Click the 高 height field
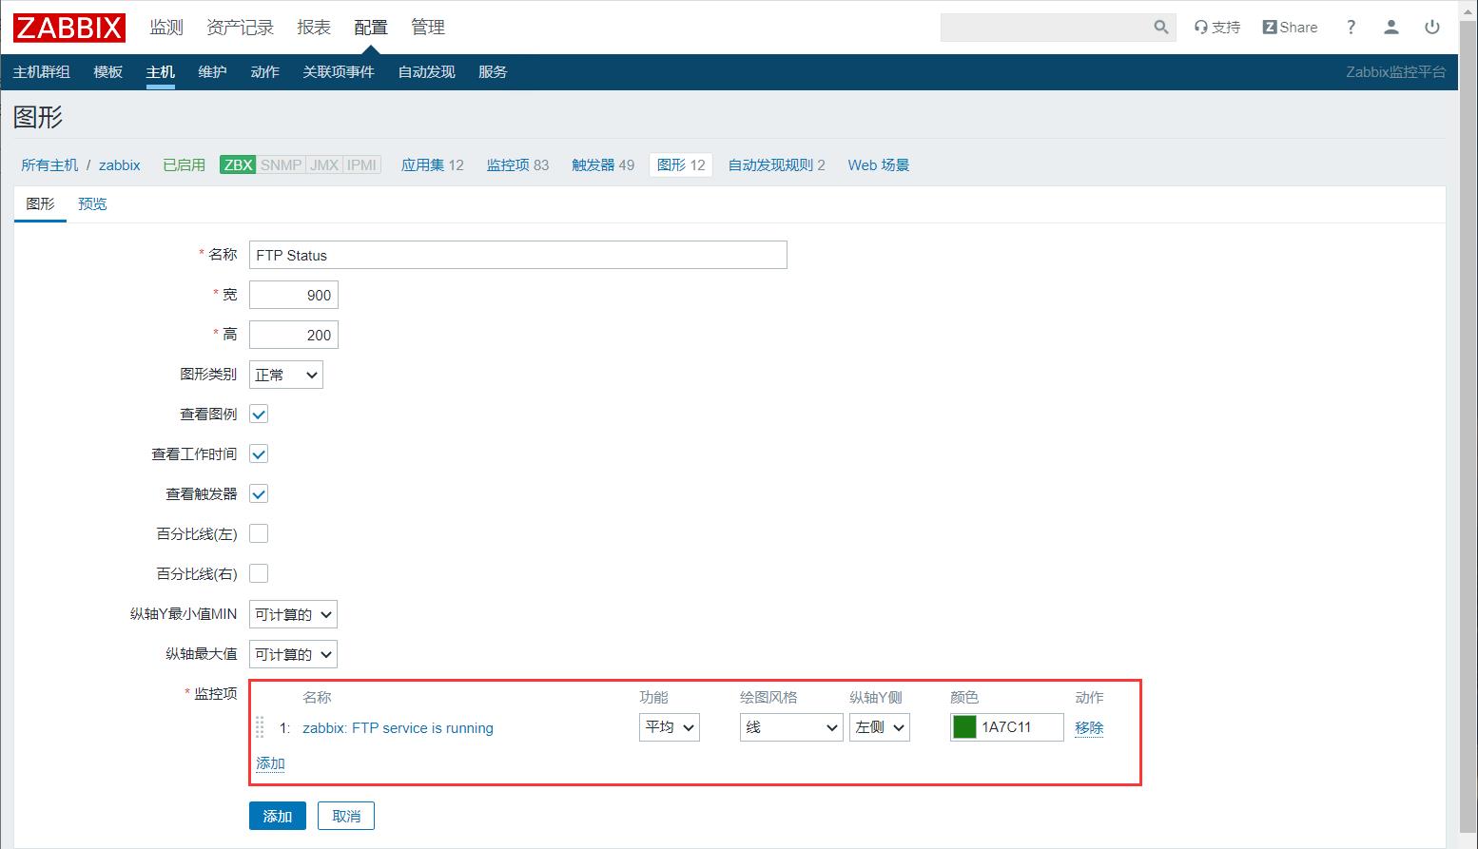This screenshot has width=1478, height=849. coord(294,335)
